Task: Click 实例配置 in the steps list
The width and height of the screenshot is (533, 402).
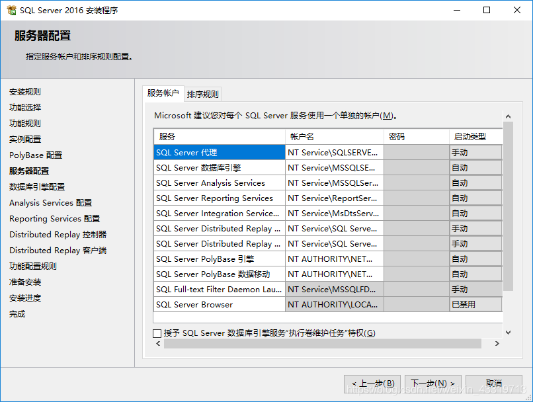Action: 25,140
